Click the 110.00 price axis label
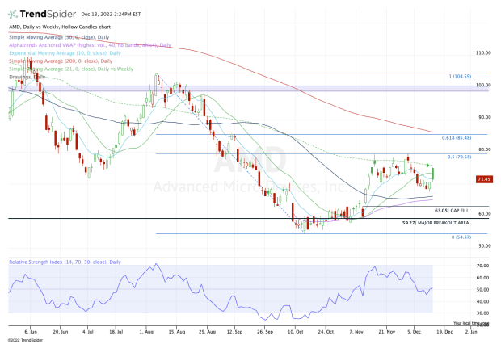501x344 pixels. pyautogui.click(x=485, y=52)
